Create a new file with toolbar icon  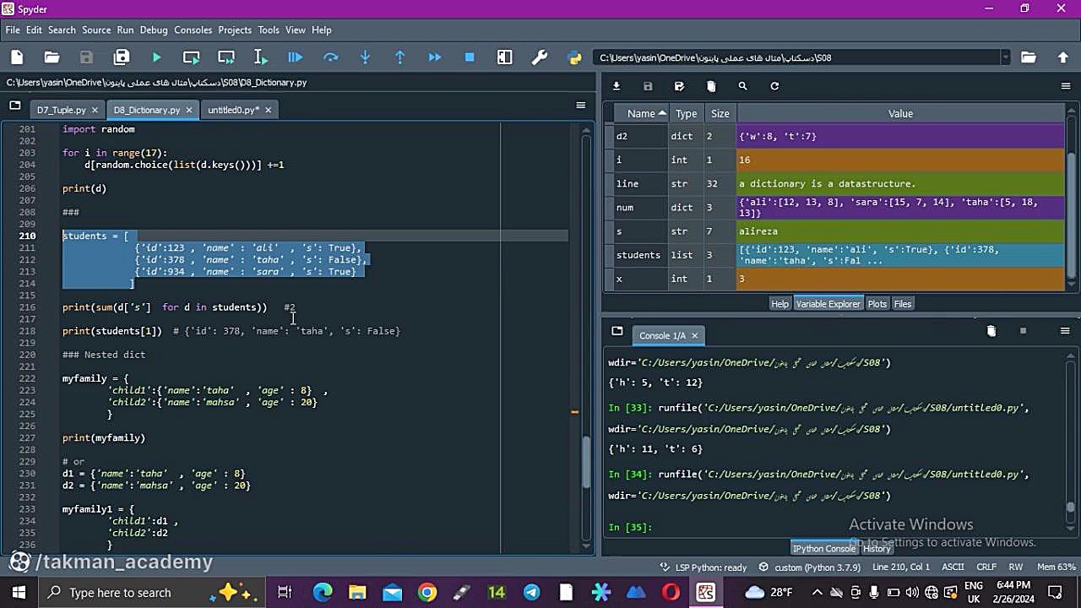click(17, 57)
